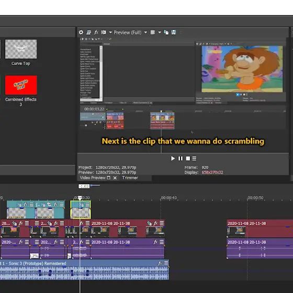Switch to the Video Preview tab
293x293 pixels.
click(93, 178)
